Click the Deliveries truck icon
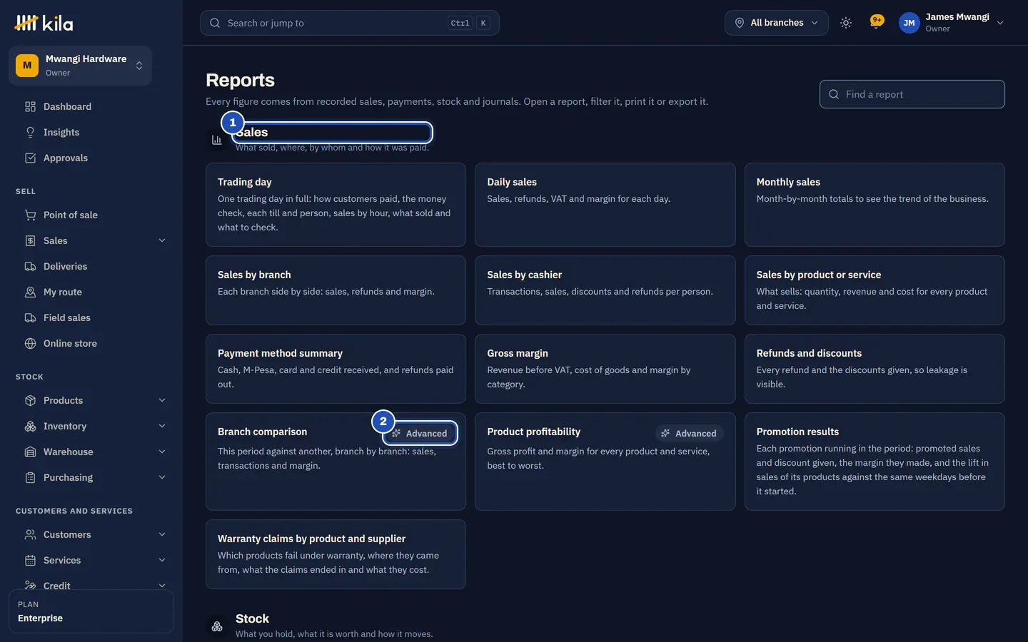 click(x=30, y=267)
